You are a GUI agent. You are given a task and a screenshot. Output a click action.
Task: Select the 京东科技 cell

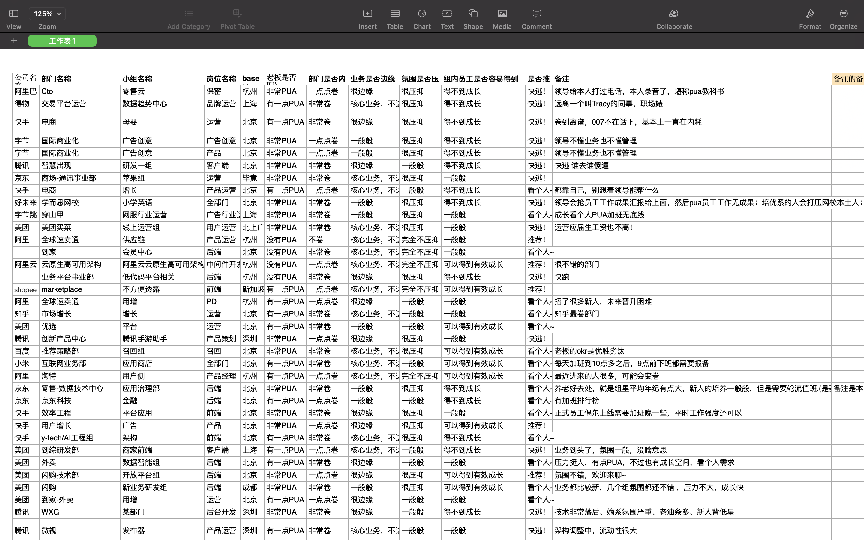80,401
